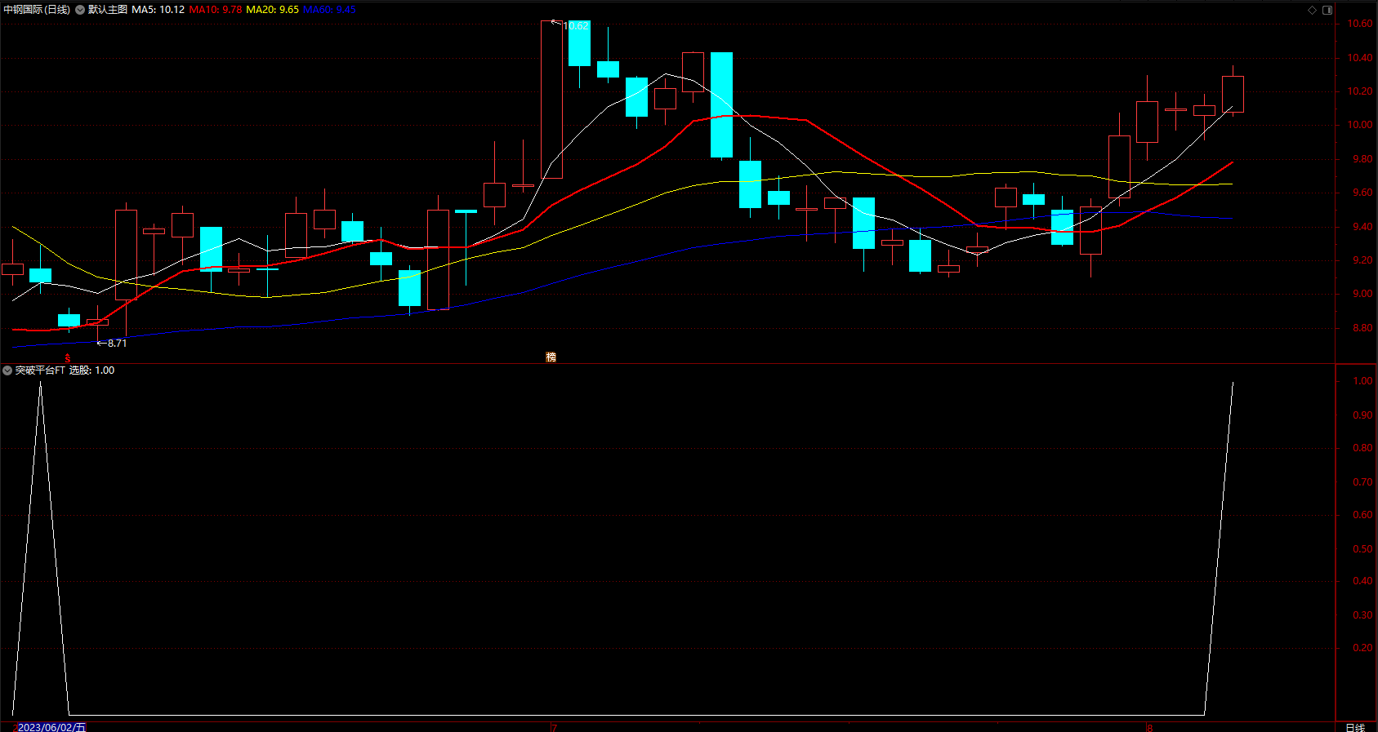The height and width of the screenshot is (732, 1378).
Task: Click the 2023/06/02/五 date label
Action: click(51, 727)
